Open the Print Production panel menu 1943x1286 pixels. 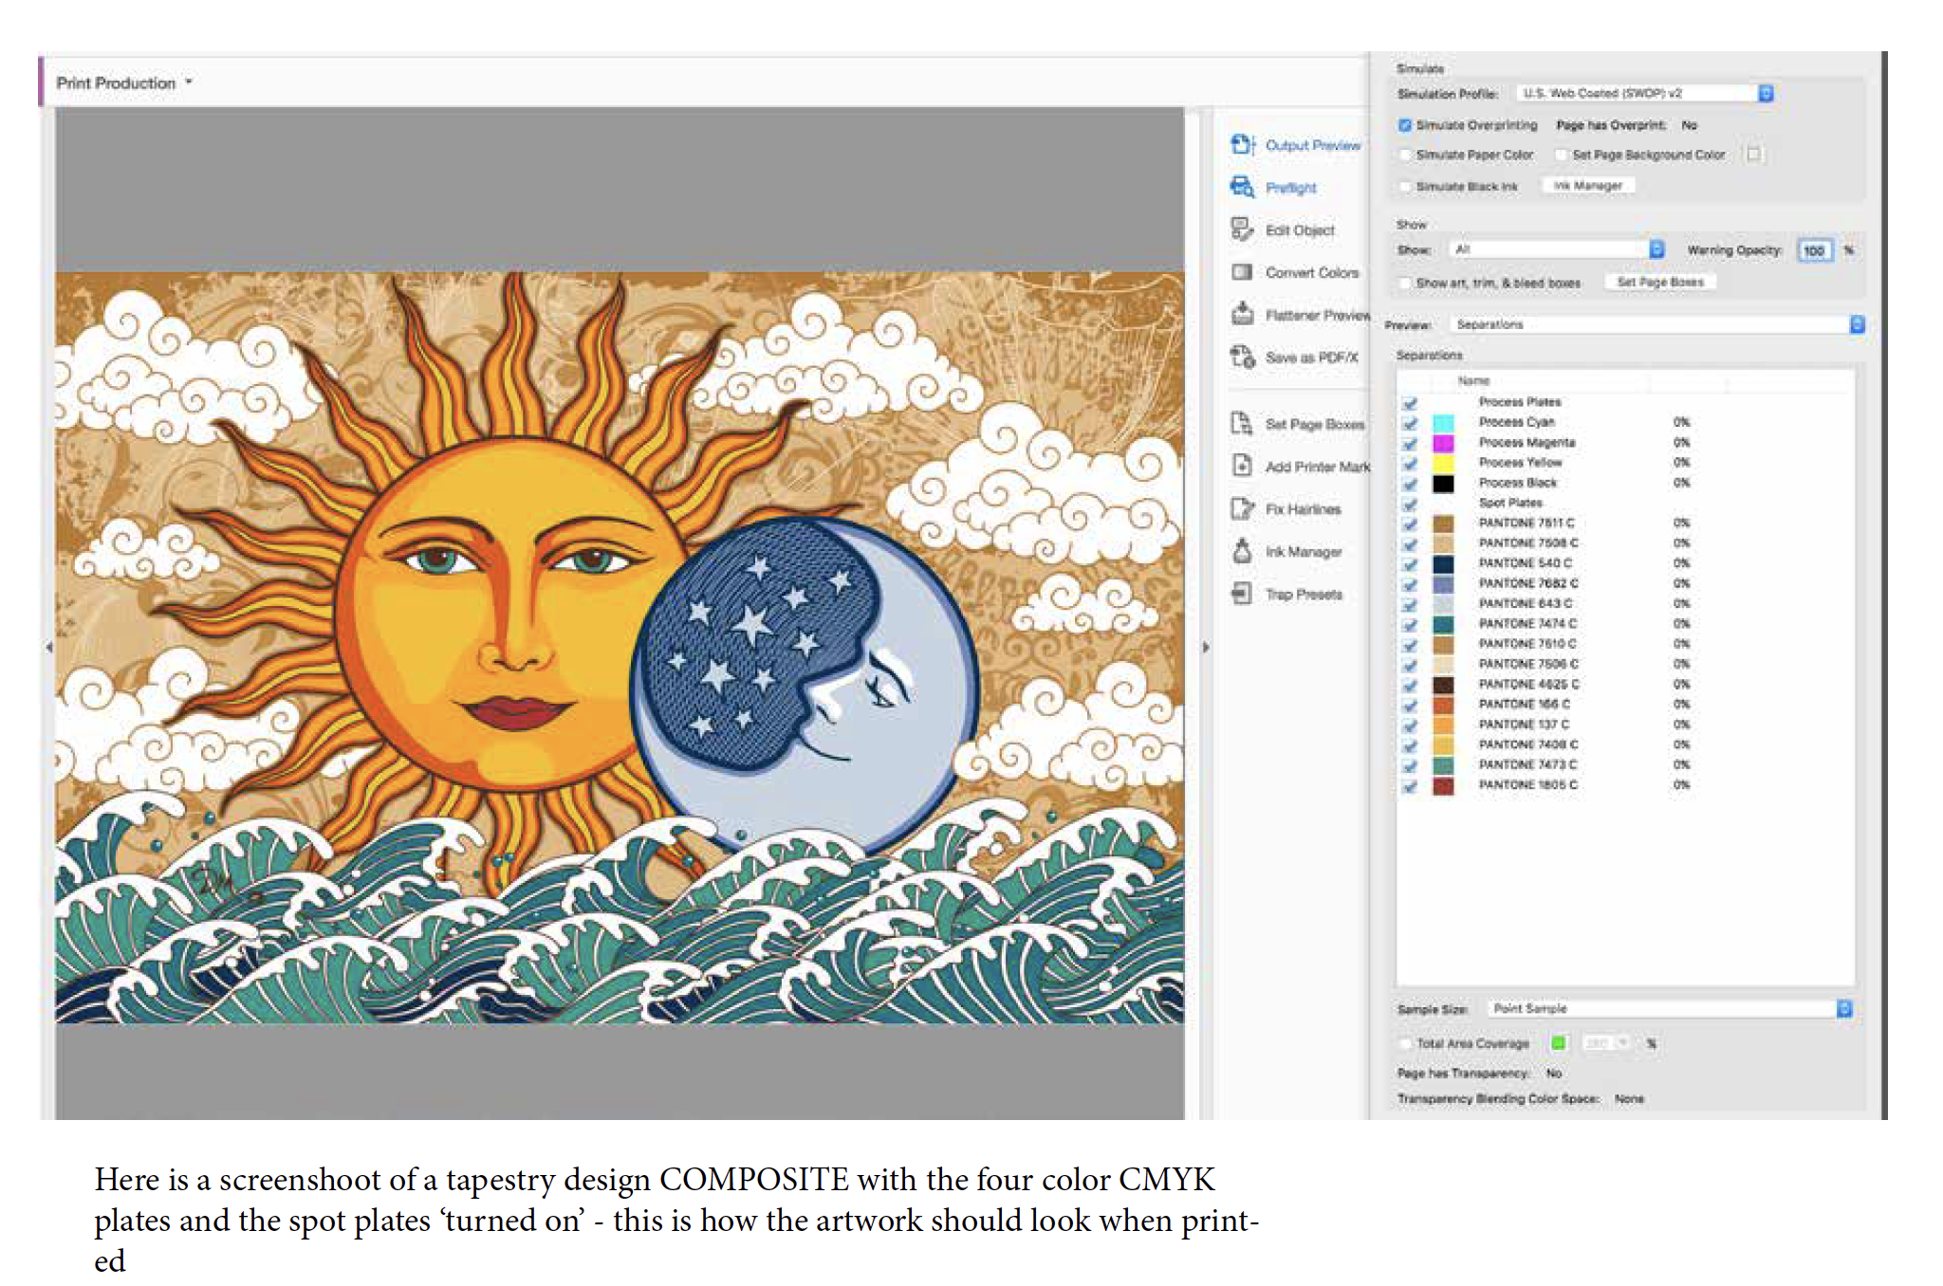pyautogui.click(x=189, y=83)
